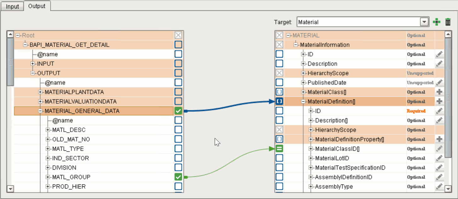This screenshot has width=458, height=199.
Task: Click the trash delete target icon
Action: (448, 22)
